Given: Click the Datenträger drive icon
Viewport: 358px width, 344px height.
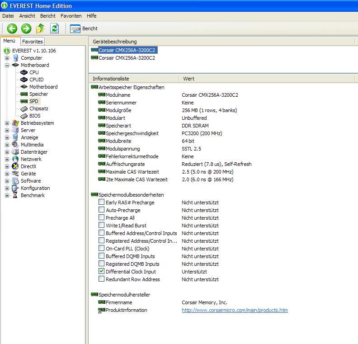Looking at the screenshot, I should tap(15, 152).
